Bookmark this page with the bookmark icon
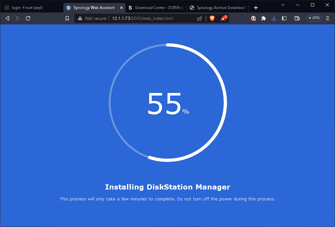Viewport: 335px width, 227px height. coord(67,18)
